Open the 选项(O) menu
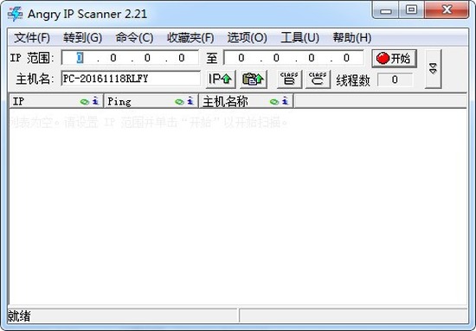Viewport: 476px width, 331px height. pos(247,38)
